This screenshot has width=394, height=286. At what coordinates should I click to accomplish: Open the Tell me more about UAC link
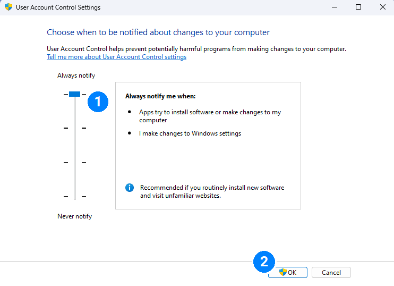[116, 57]
